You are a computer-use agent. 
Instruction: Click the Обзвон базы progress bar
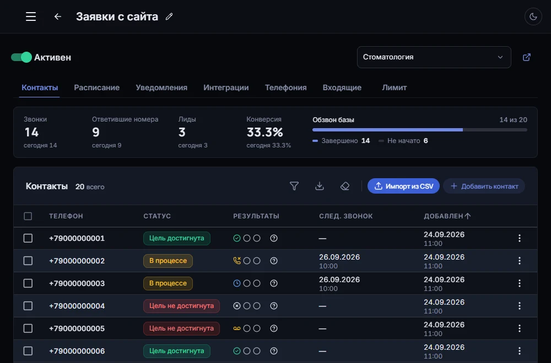click(419, 130)
